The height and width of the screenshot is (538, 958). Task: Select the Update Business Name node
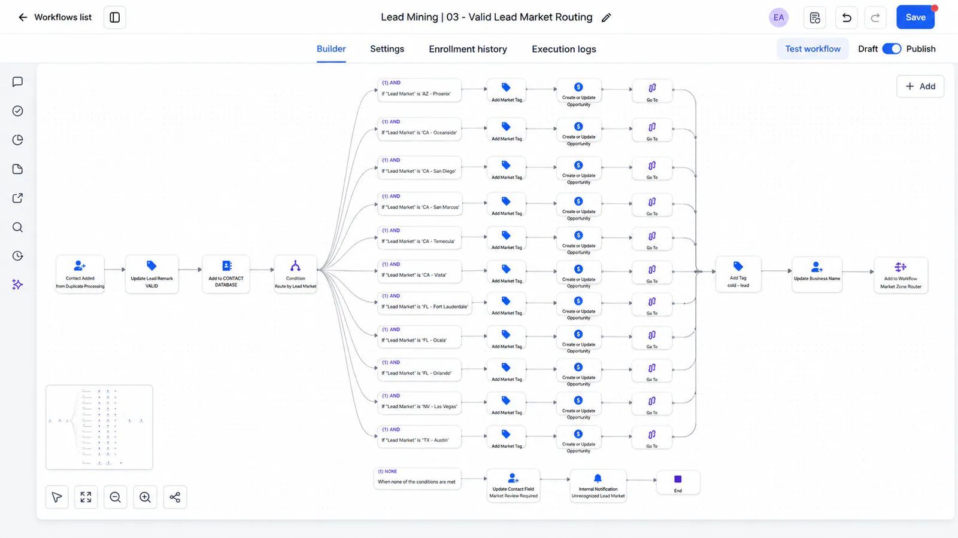point(817,274)
